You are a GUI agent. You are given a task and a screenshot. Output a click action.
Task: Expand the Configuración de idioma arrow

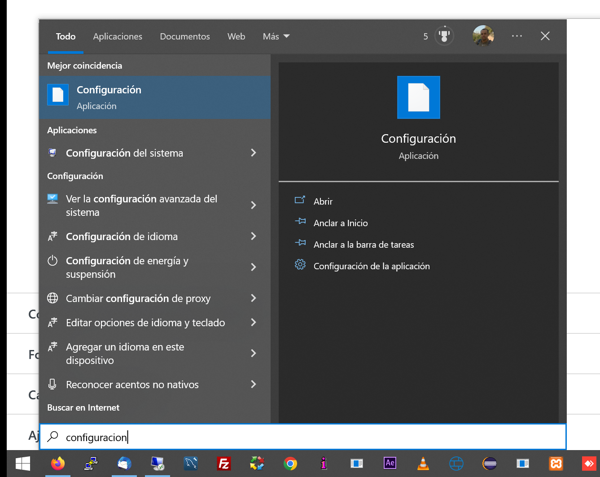coord(254,236)
